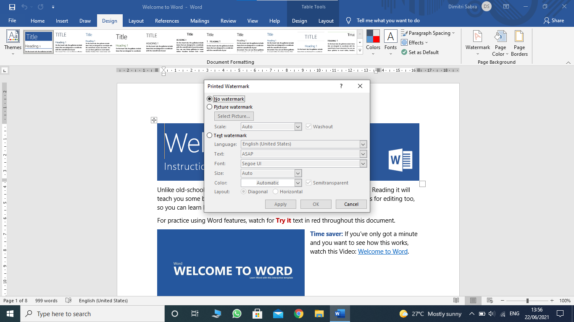Open the References tab
The image size is (574, 322).
pyautogui.click(x=167, y=21)
